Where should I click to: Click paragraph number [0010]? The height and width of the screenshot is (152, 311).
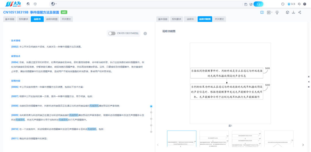15,129
